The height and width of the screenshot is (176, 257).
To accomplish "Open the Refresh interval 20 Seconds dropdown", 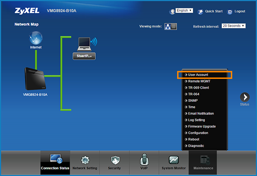I will (234, 26).
